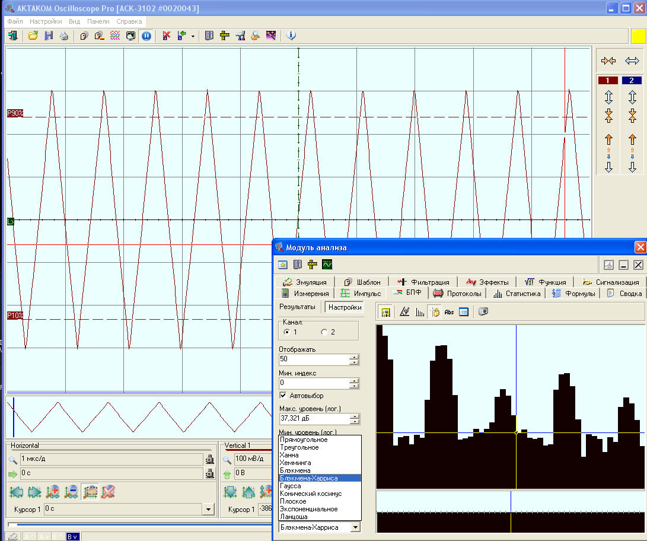Click the Abs icon in FFT toolbar
This screenshot has width=647, height=541.
tap(449, 311)
